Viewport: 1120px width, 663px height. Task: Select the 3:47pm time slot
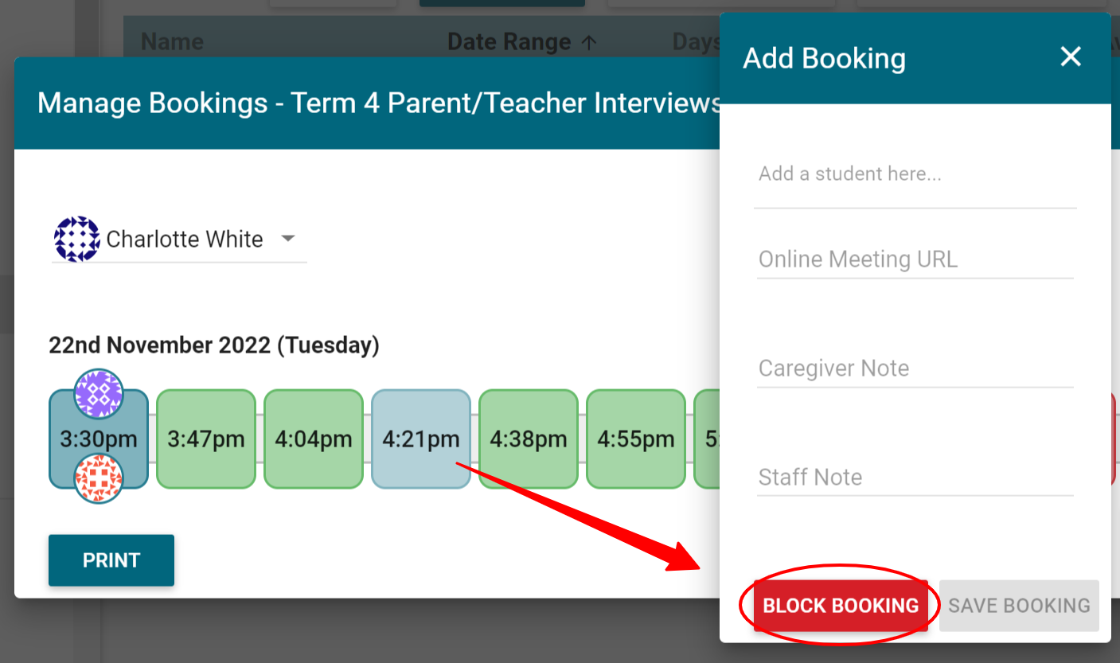coord(205,439)
